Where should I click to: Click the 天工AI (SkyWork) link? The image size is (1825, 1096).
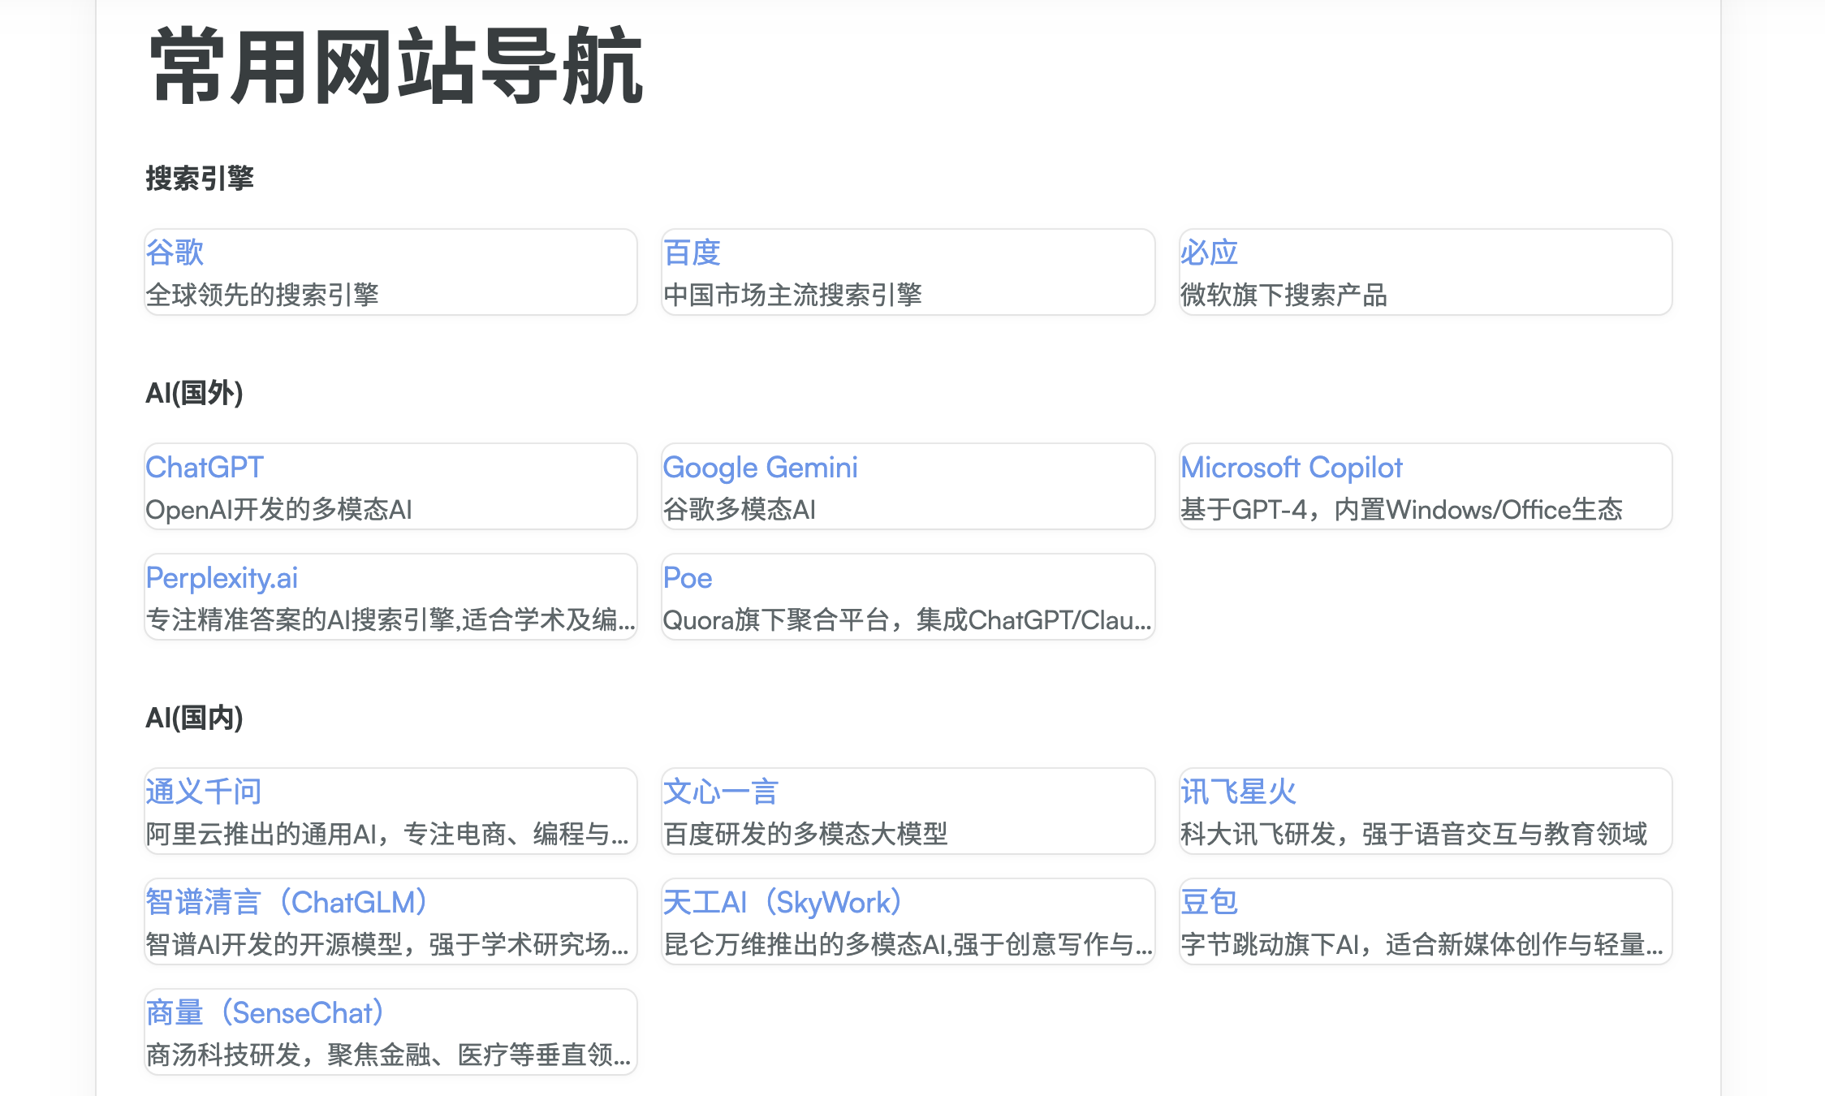click(782, 902)
